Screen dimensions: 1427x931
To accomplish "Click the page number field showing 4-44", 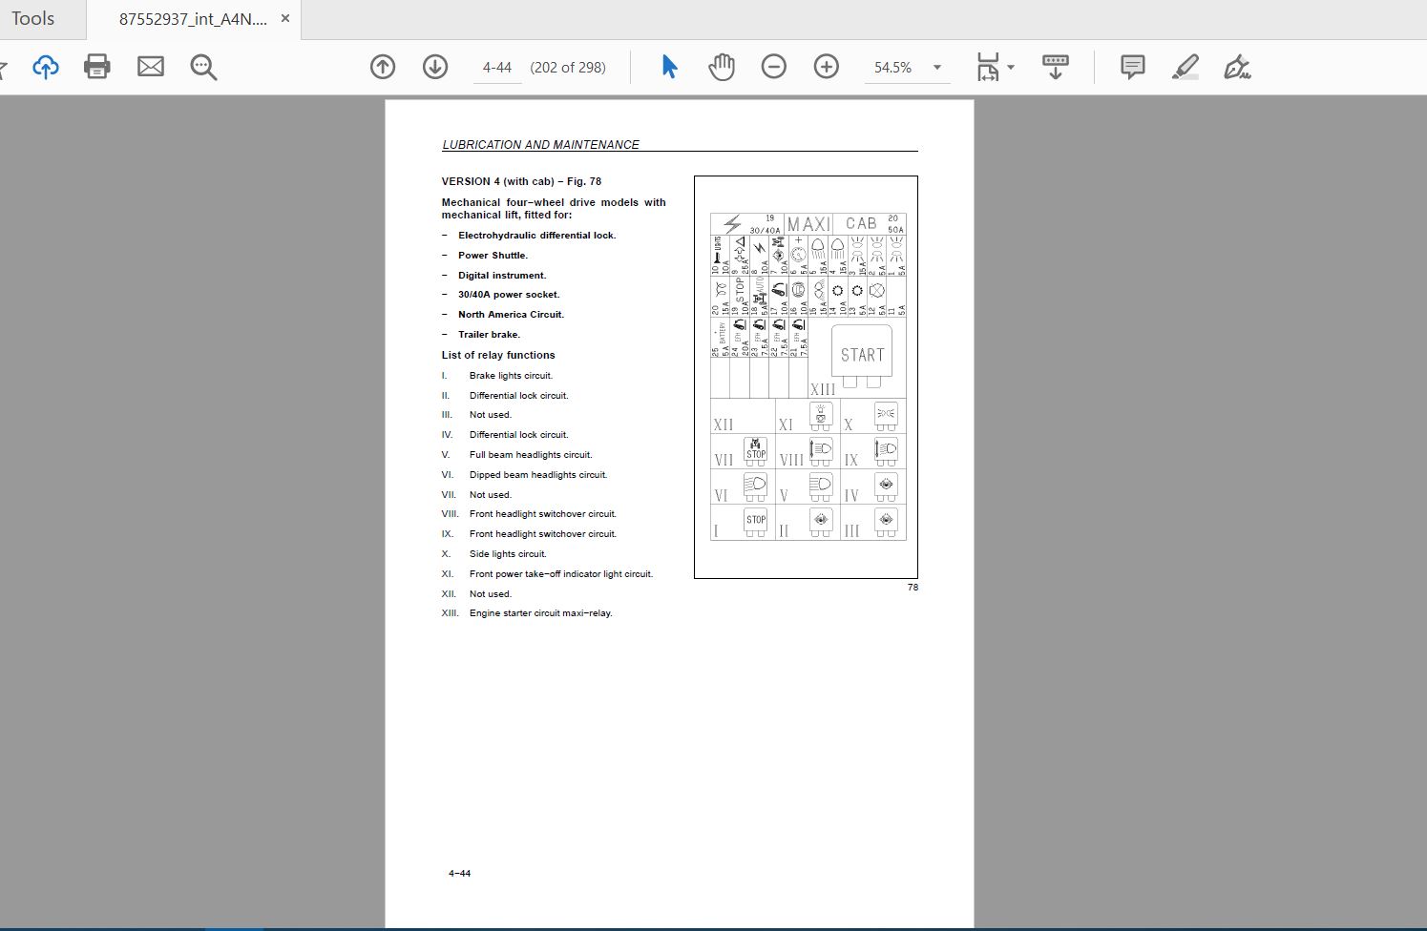I will (x=497, y=68).
